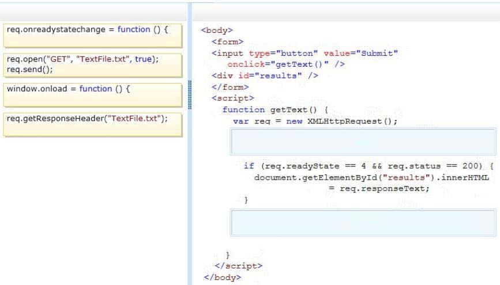Click the if req.readyState == 4 line

pyautogui.click(x=369, y=166)
